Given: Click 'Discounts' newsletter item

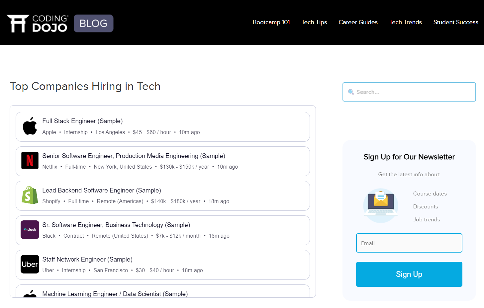Looking at the screenshot, I should pos(426,206).
